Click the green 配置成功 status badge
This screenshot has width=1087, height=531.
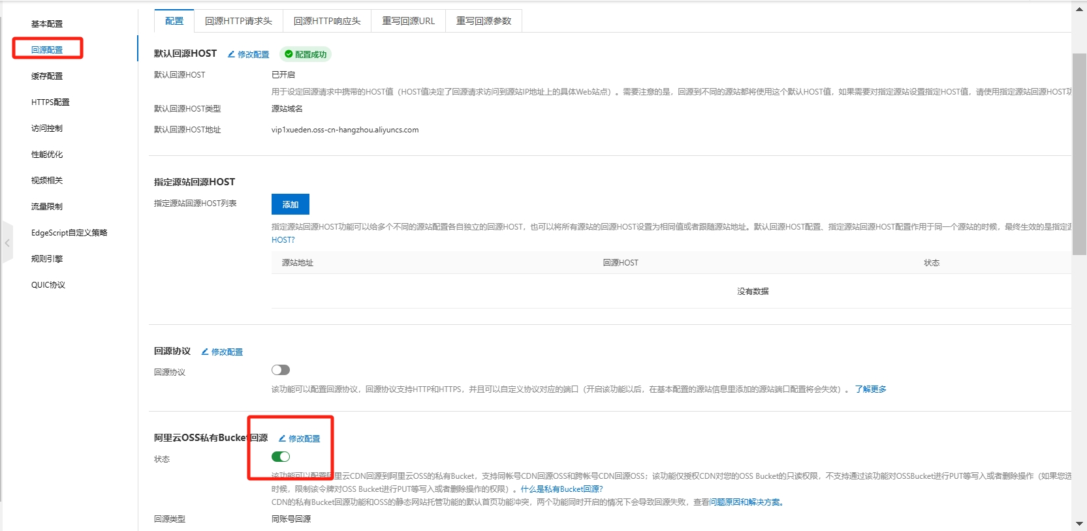(x=306, y=54)
